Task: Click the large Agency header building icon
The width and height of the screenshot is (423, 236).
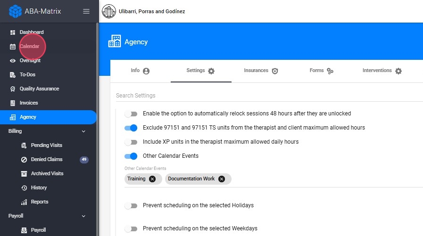Action: tap(115, 41)
